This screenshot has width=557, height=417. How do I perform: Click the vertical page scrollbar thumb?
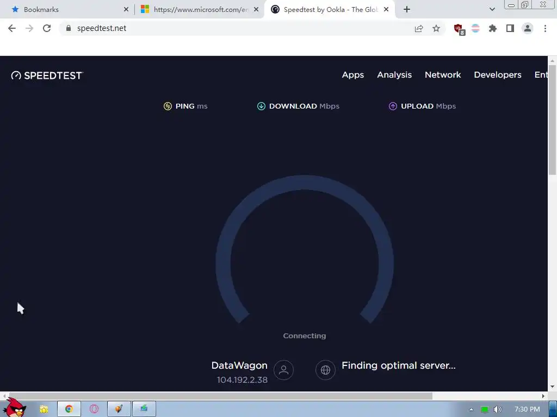click(553, 119)
